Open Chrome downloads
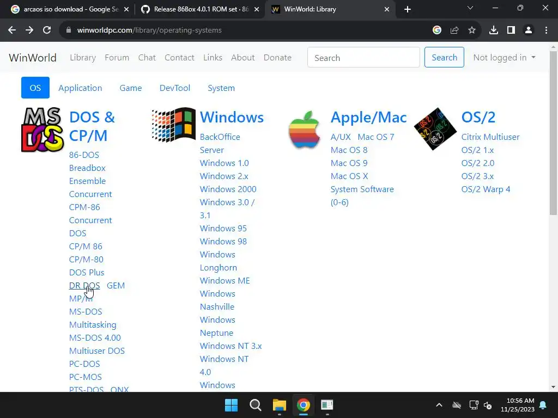This screenshot has height=418, width=558. 494,30
